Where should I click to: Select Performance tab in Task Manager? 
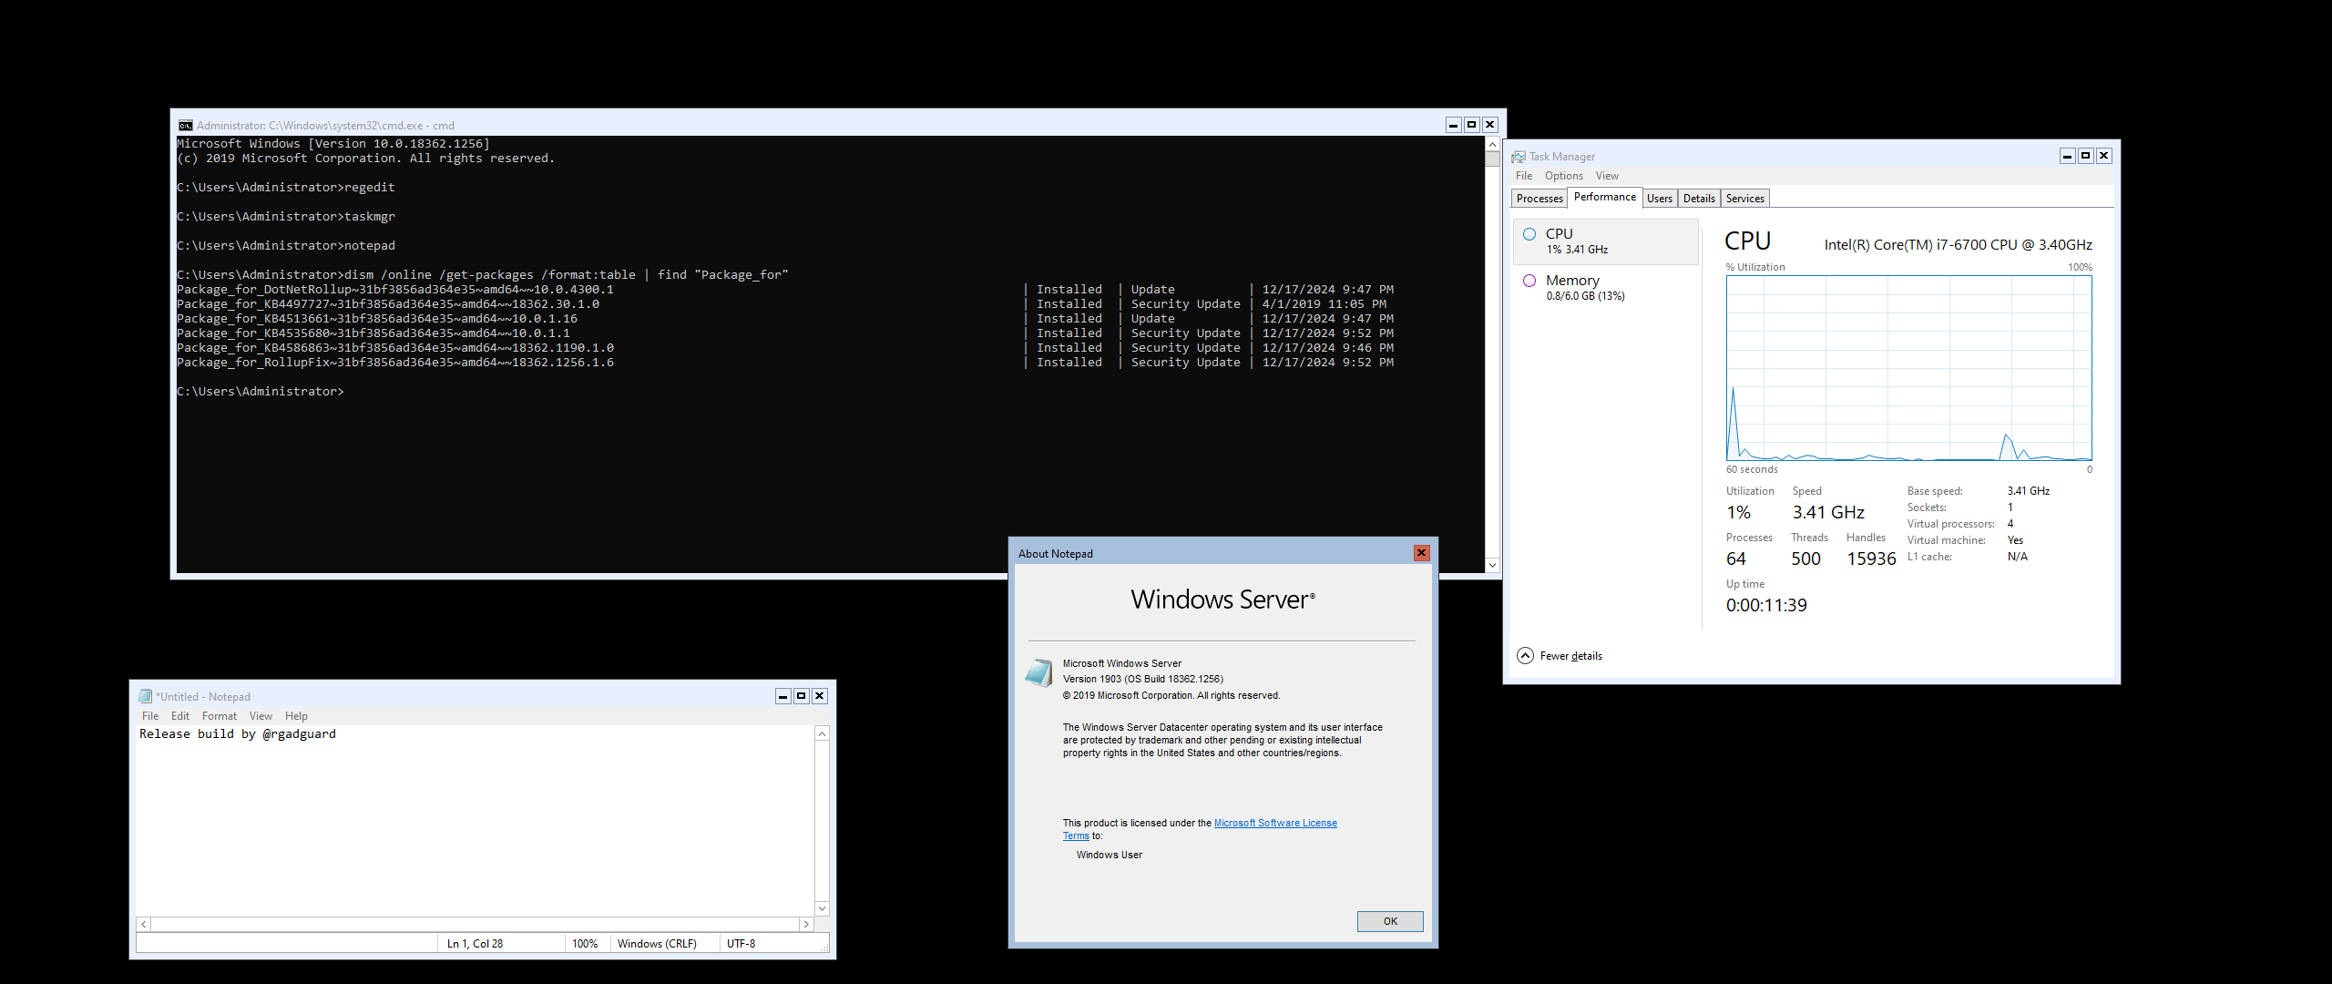point(1605,197)
